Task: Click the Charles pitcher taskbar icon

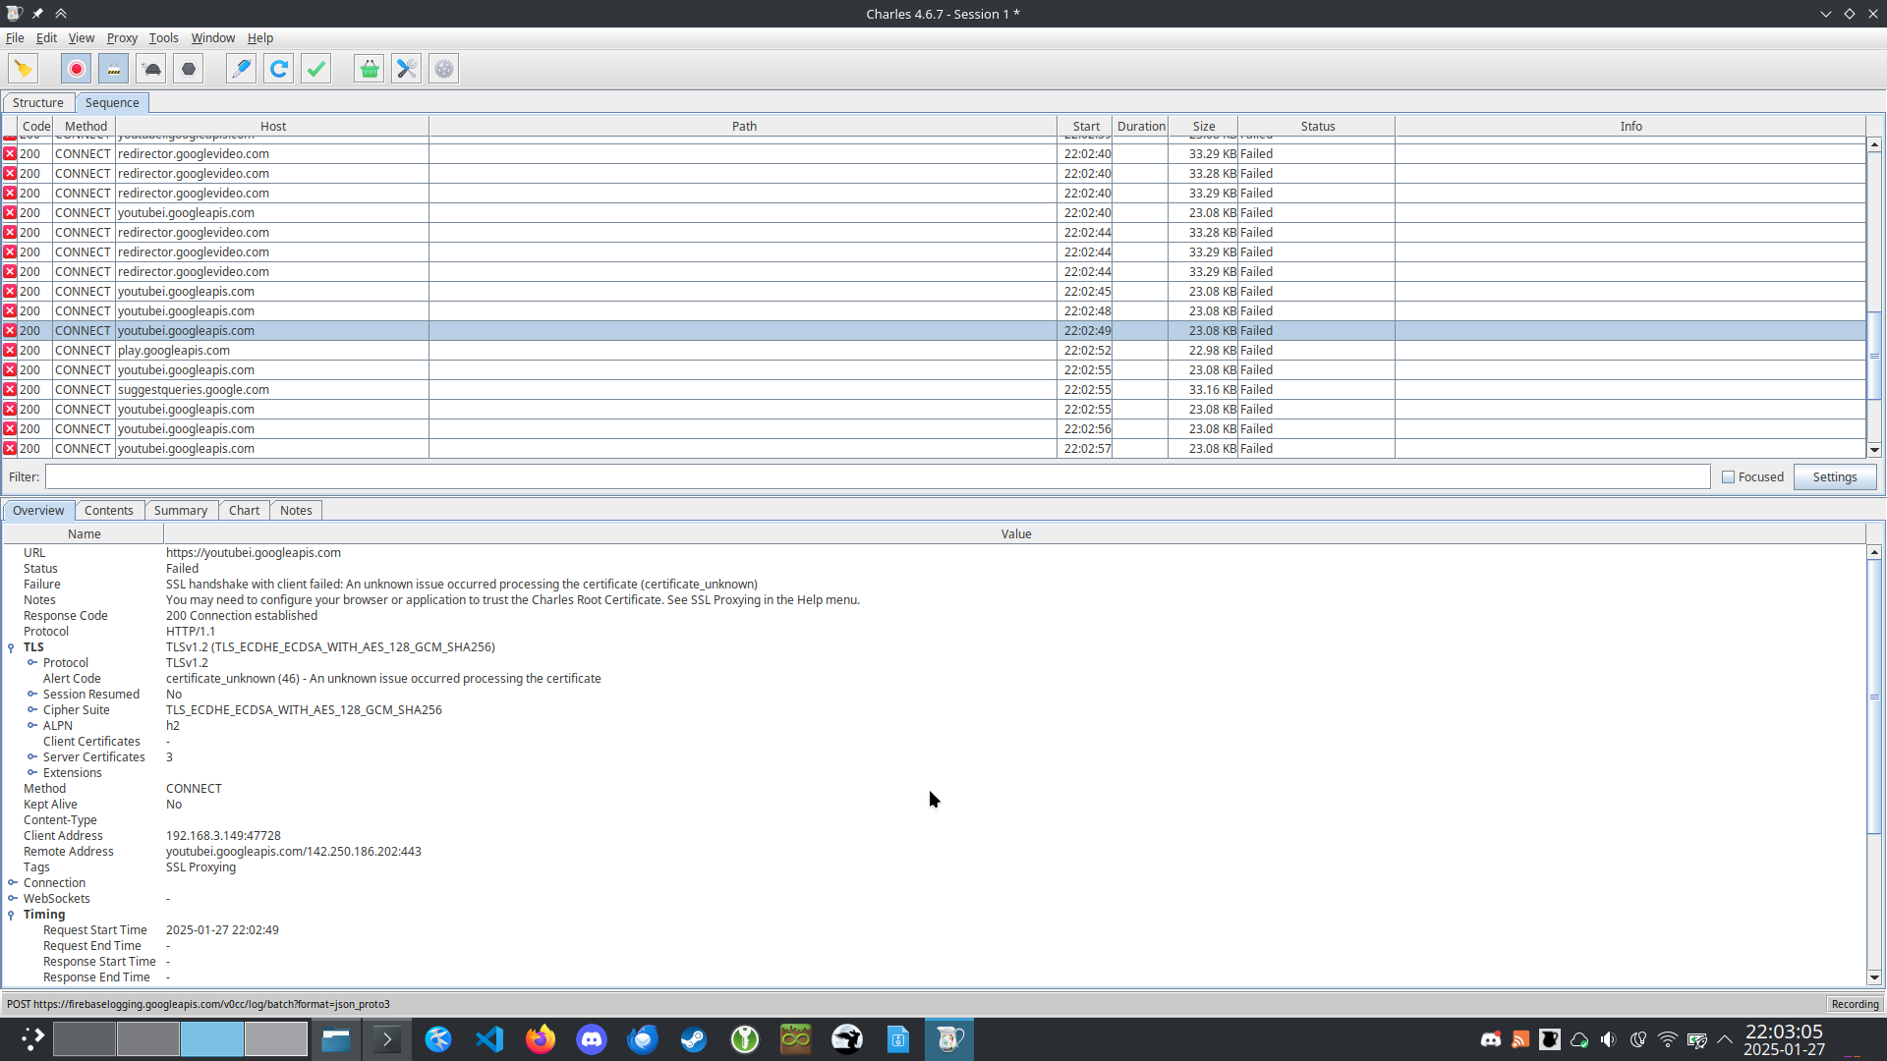Action: [x=949, y=1039]
